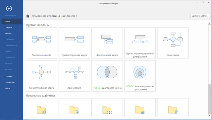This screenshot has height=120, width=212.
Task: Click the home icon beside templates title
Action: coord(28,16)
